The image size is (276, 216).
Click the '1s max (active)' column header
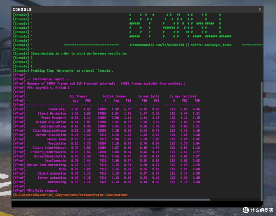[183, 96]
